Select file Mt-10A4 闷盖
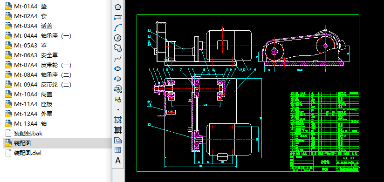This screenshot has height=182, width=384. (x=28, y=94)
